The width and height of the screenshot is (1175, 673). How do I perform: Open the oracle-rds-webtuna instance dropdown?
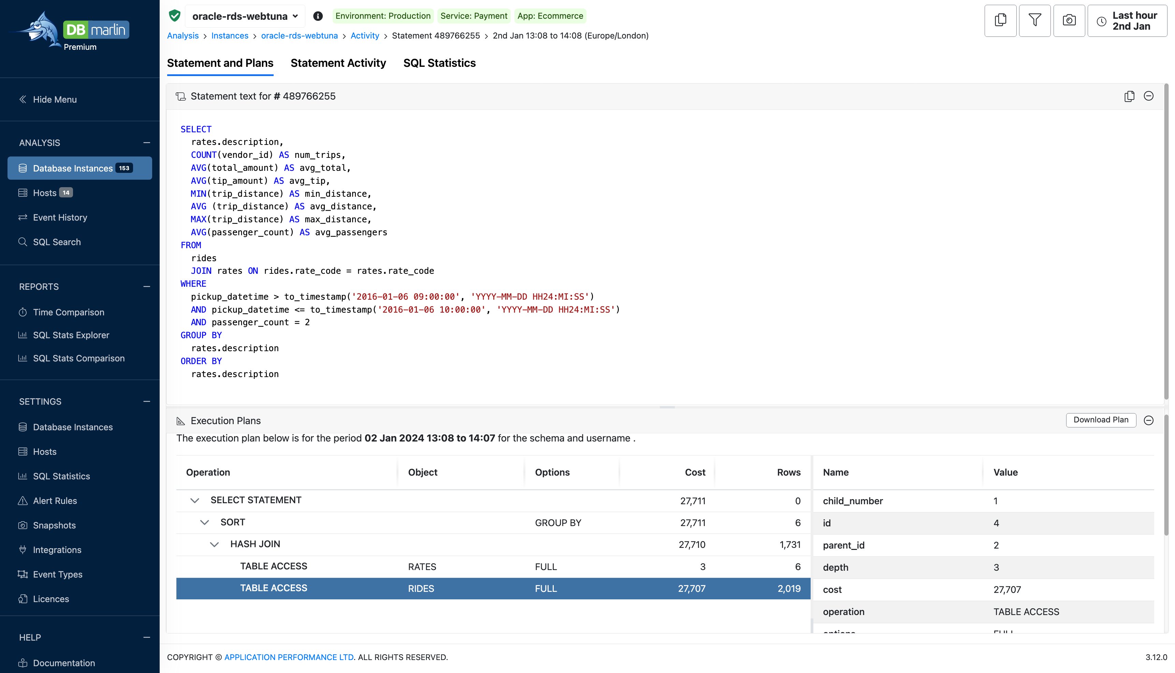[245, 16]
